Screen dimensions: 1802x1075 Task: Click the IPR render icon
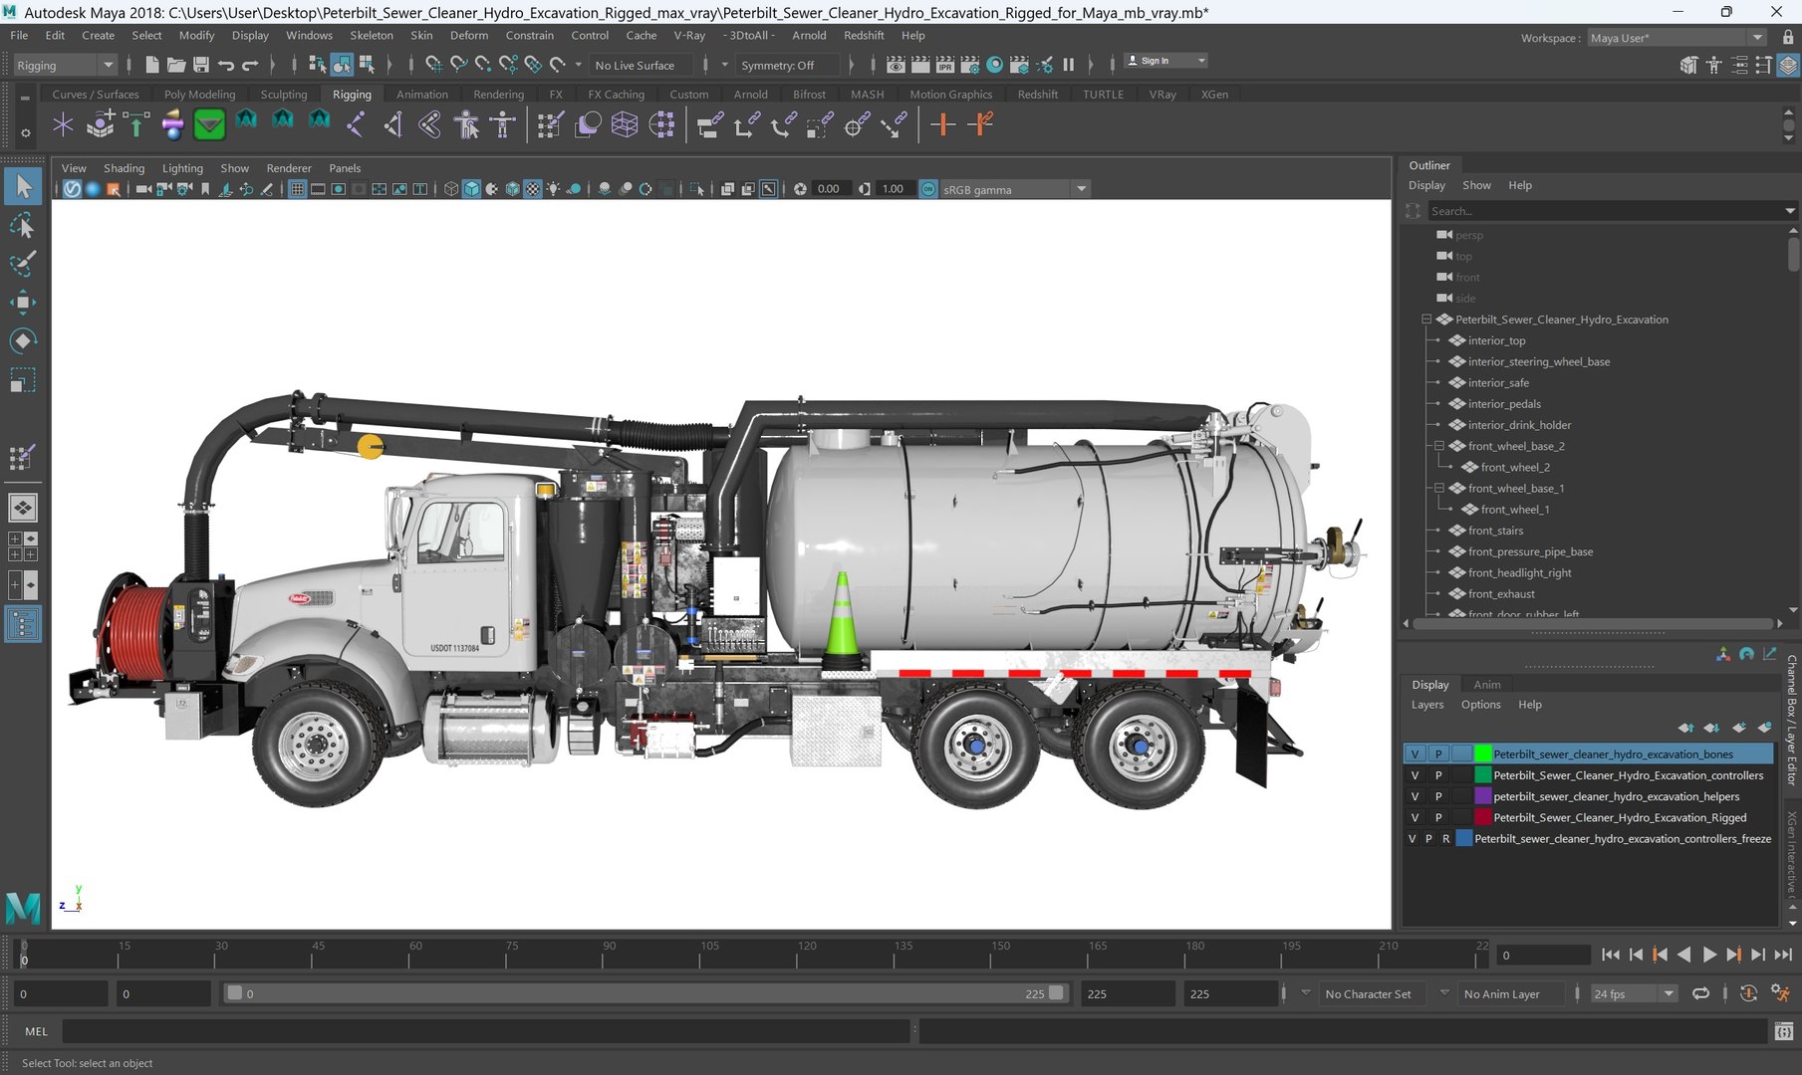(x=944, y=65)
